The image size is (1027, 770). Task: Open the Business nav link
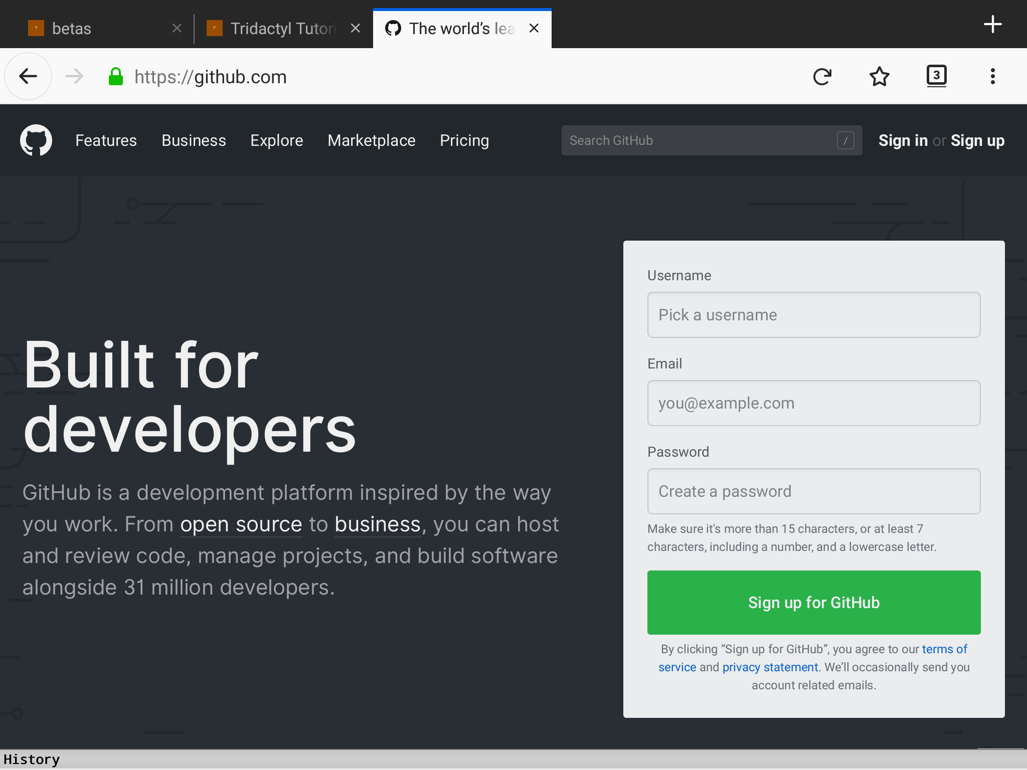pyautogui.click(x=194, y=140)
